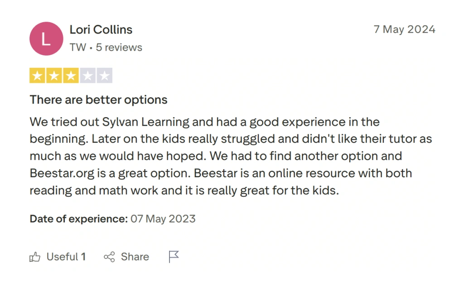Click the 7 May 2024 date
Viewport: 464px width, 289px height.
pos(404,29)
